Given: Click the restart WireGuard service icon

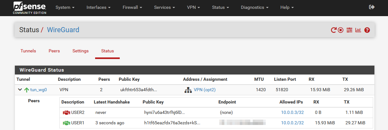Looking at the screenshot, I should [334, 30].
